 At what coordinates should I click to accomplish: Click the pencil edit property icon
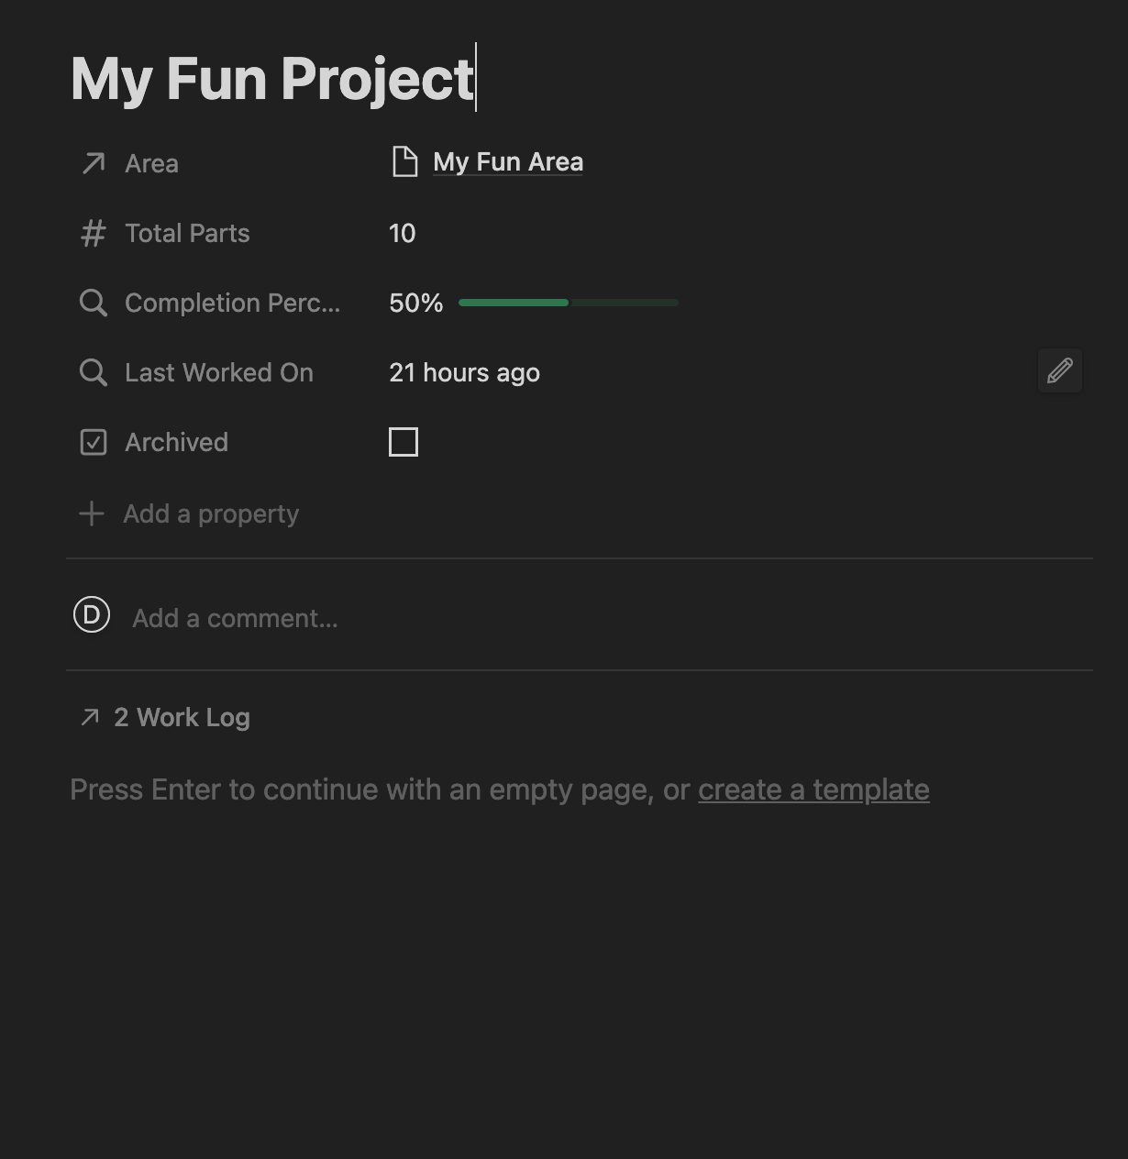[1059, 371]
